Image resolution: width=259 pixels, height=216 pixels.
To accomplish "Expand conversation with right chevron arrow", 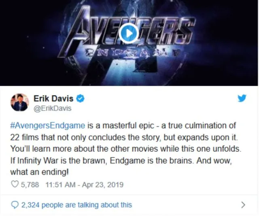I will click(x=243, y=205).
